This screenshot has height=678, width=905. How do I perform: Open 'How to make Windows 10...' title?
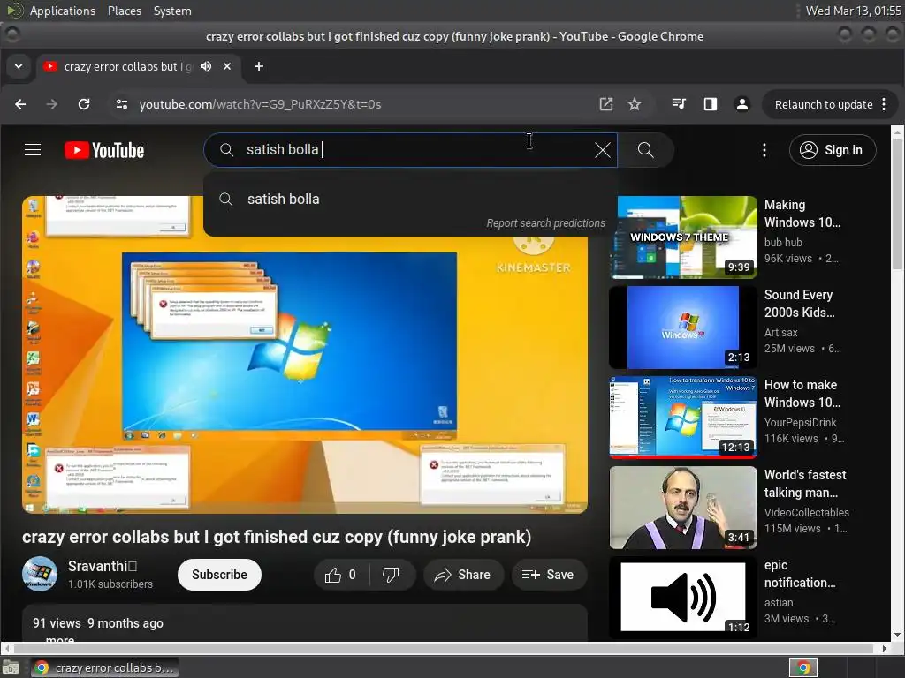tap(802, 393)
